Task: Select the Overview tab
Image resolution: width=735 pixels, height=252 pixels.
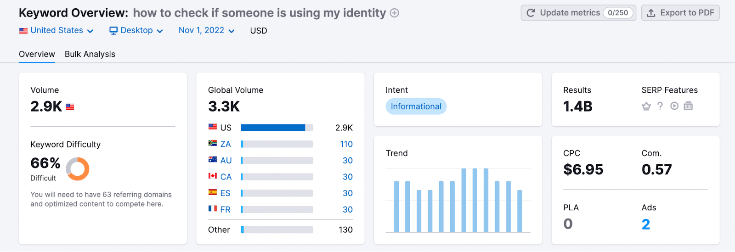Action: [x=37, y=54]
